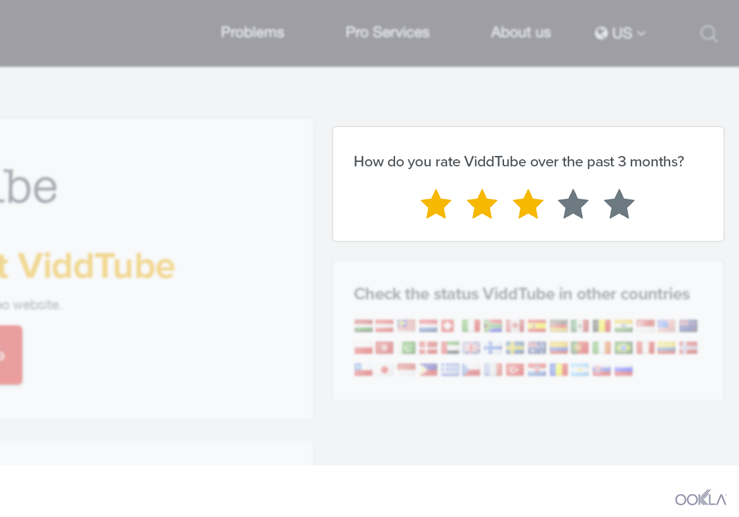Select the Romania flag
The width and height of the screenshot is (739, 517).
coord(558,370)
